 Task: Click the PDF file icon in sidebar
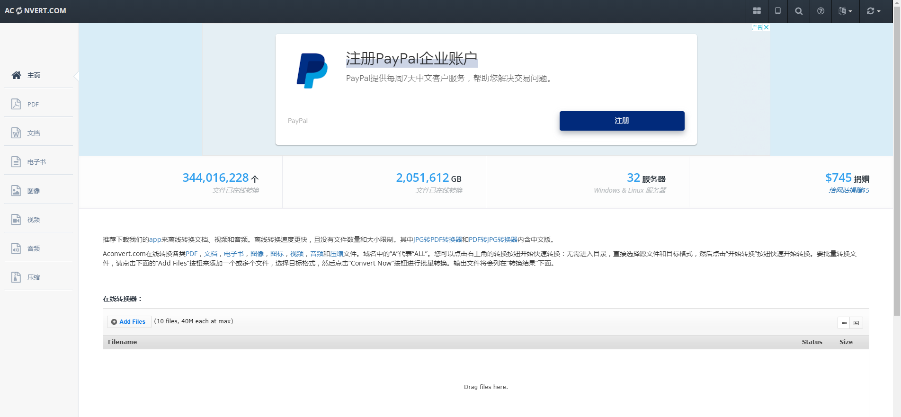pyautogui.click(x=16, y=104)
